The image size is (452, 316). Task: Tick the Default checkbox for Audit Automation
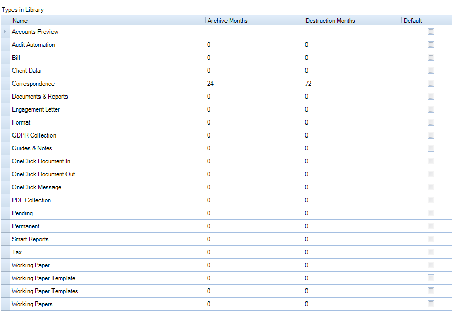tap(431, 44)
